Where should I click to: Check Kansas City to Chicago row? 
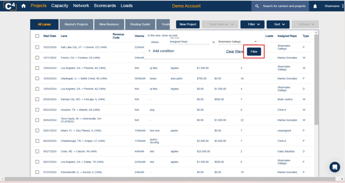click(x=37, y=99)
